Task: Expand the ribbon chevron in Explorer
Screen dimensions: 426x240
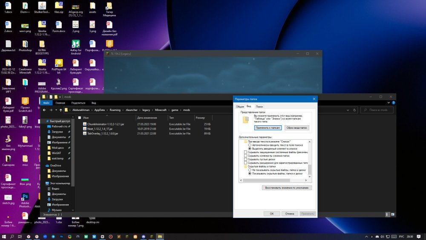Action: tap(389, 103)
